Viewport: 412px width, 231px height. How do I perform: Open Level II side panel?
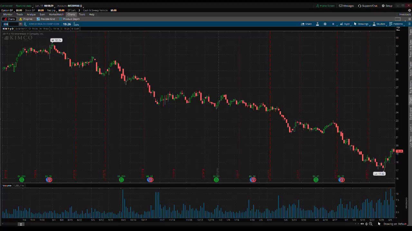(x=410, y=128)
